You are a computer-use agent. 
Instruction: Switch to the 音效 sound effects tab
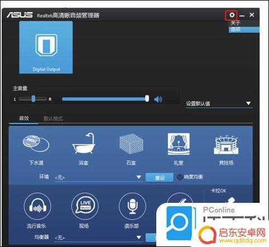coord(24,118)
